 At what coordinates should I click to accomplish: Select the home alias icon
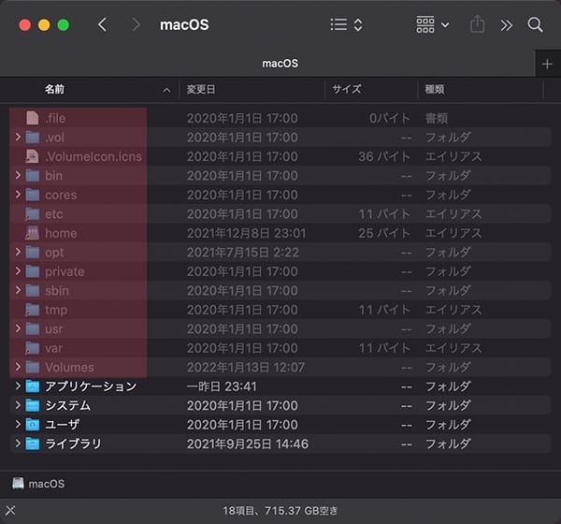[32, 233]
